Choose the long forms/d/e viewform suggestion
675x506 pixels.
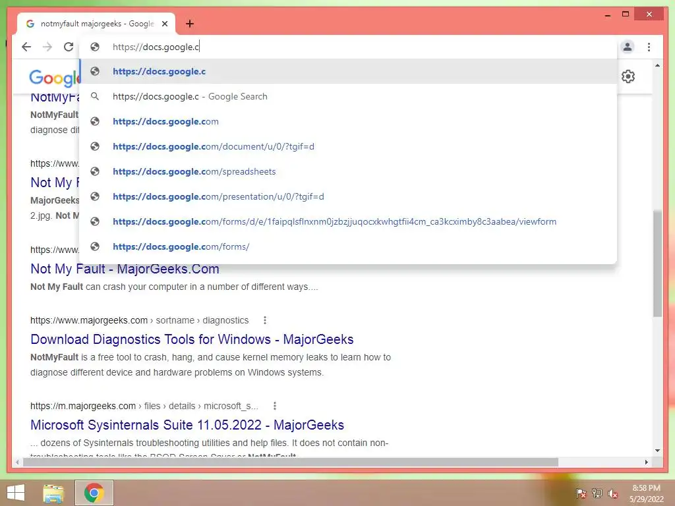348,221
